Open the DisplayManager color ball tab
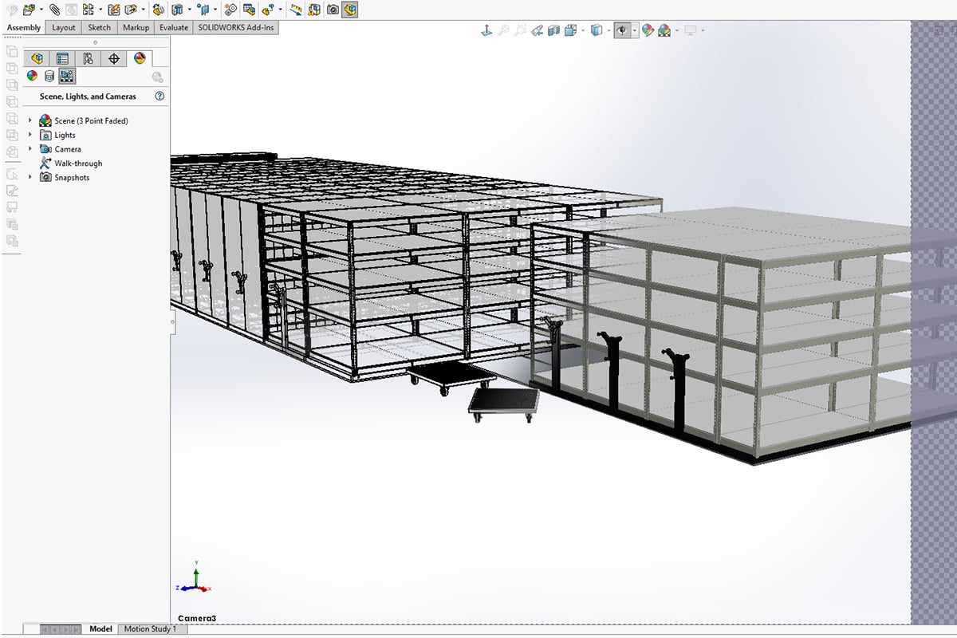 click(140, 58)
